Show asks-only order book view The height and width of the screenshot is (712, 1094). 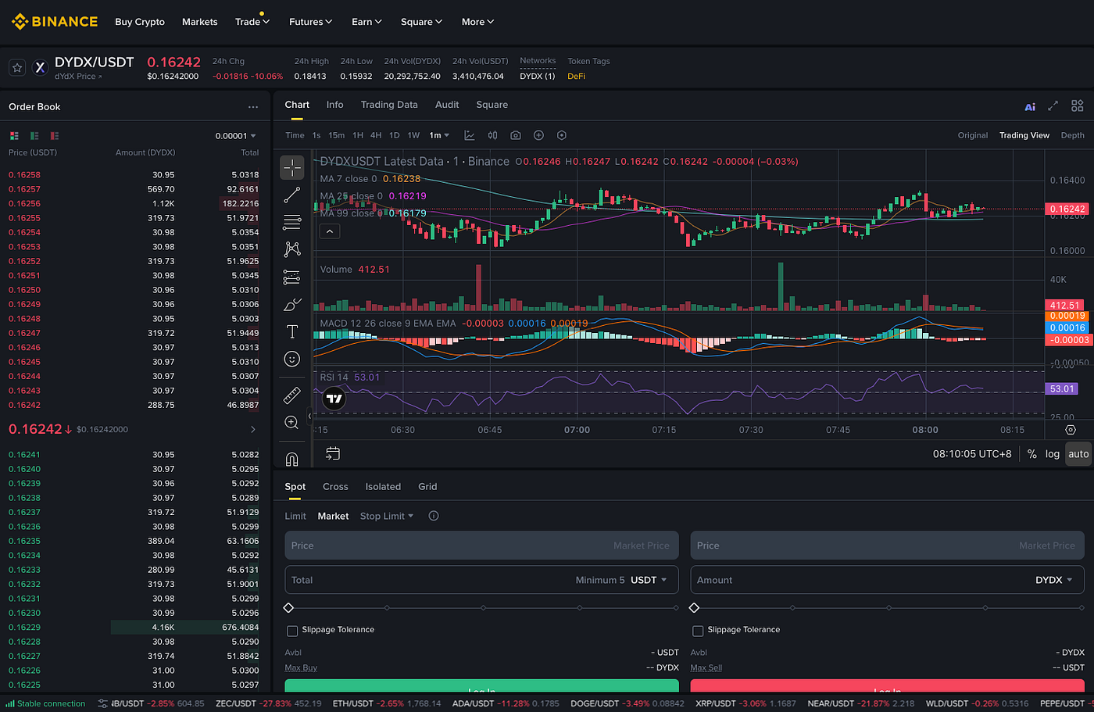tap(55, 136)
